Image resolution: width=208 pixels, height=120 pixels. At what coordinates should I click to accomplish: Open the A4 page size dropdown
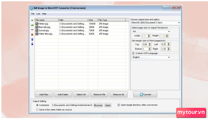[169, 31]
